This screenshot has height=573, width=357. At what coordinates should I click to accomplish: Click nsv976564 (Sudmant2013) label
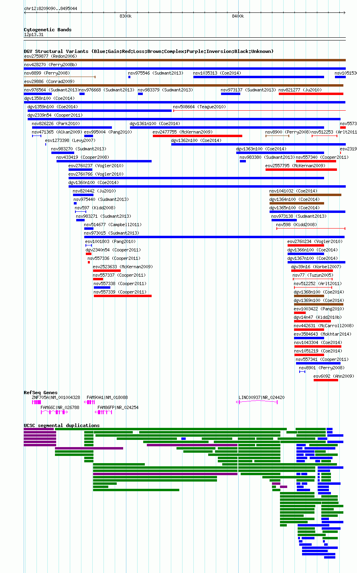pyautogui.click(x=52, y=90)
